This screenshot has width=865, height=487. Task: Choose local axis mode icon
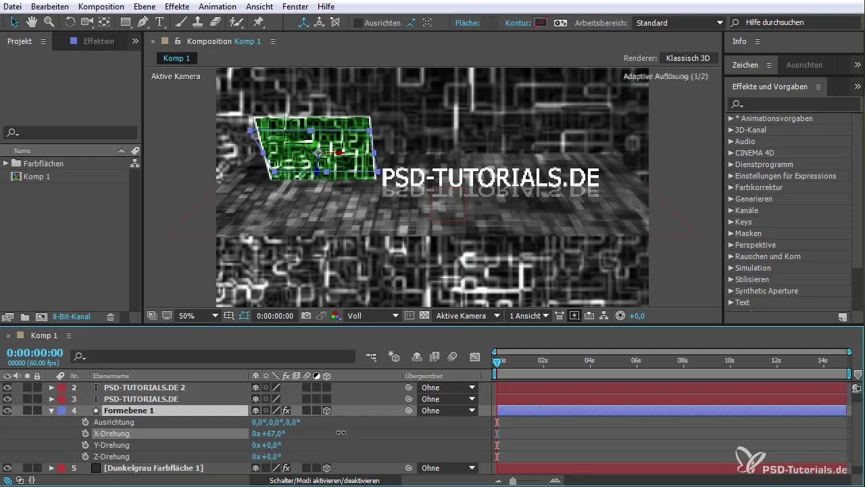[x=303, y=22]
